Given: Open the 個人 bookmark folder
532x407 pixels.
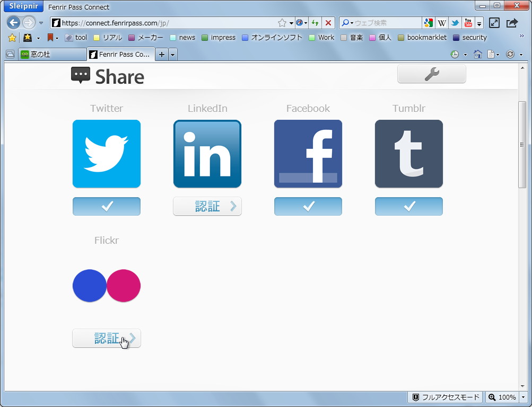Looking at the screenshot, I should (380, 38).
